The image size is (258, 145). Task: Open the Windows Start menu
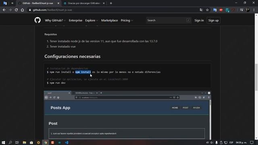(3, 142)
